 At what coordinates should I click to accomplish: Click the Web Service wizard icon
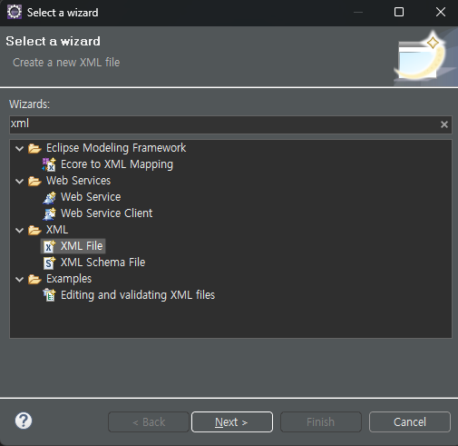pos(49,197)
